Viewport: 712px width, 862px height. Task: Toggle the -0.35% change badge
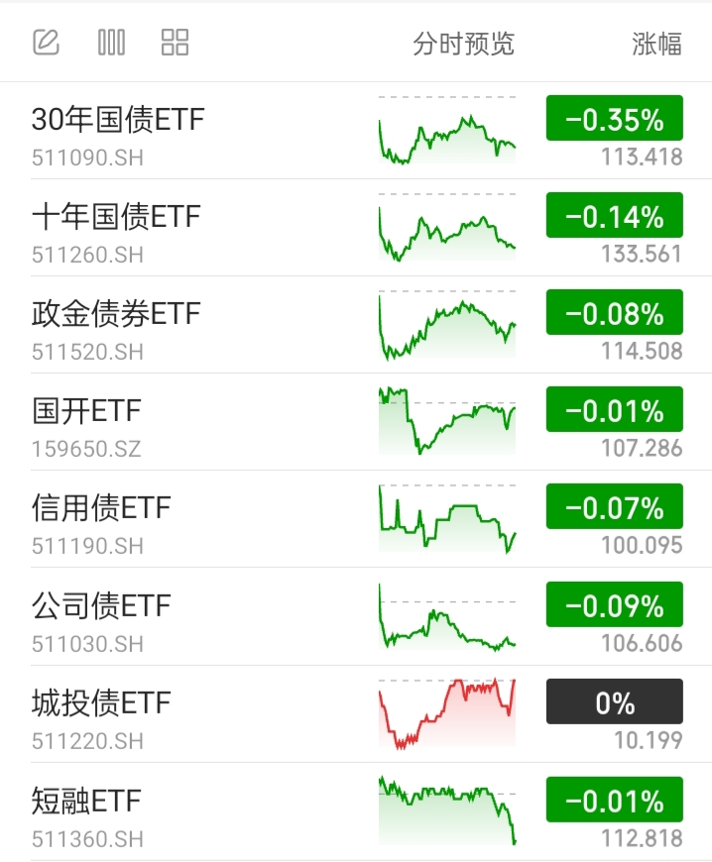click(615, 118)
